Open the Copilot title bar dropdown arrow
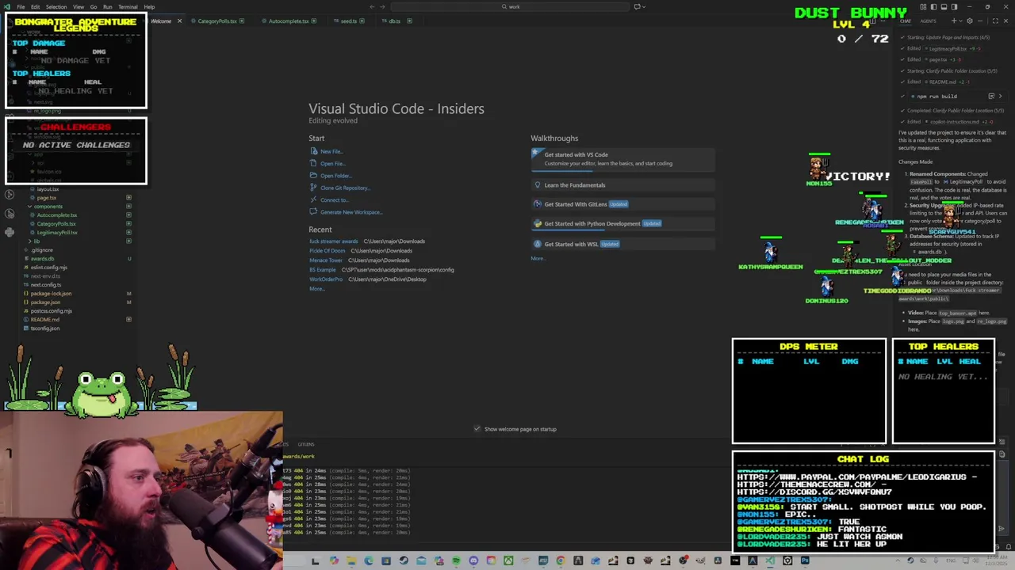The width and height of the screenshot is (1015, 570). pos(644,6)
